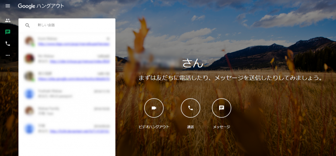Open the hamburger main menu

click(8, 6)
